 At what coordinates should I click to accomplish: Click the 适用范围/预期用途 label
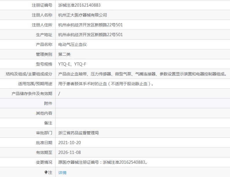35,84
